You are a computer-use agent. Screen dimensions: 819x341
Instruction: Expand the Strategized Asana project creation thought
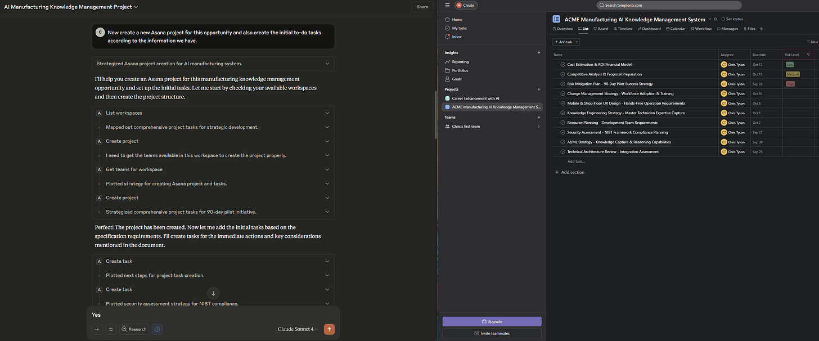(x=213, y=64)
